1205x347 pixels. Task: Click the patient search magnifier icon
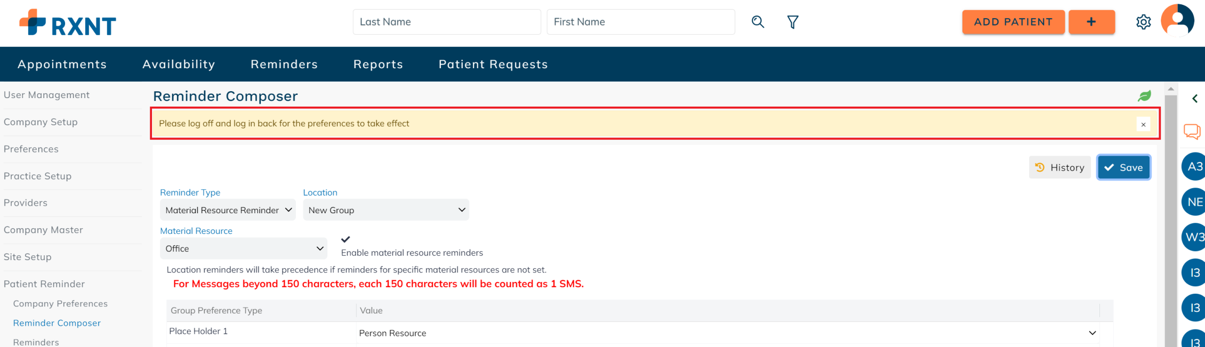tap(758, 22)
